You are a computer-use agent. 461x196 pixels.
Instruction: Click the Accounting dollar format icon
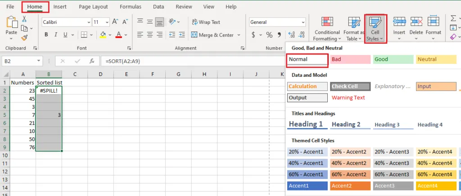coord(253,35)
